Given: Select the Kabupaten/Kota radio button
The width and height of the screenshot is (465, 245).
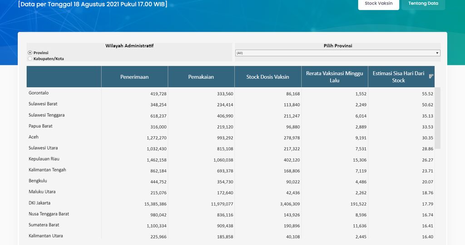Looking at the screenshot, I should click(x=30, y=59).
